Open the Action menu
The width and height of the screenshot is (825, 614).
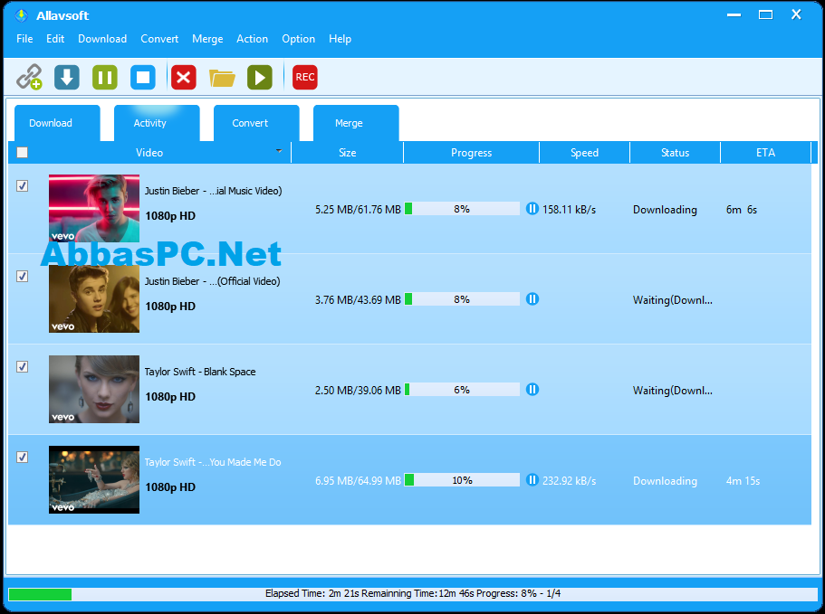[x=252, y=39]
